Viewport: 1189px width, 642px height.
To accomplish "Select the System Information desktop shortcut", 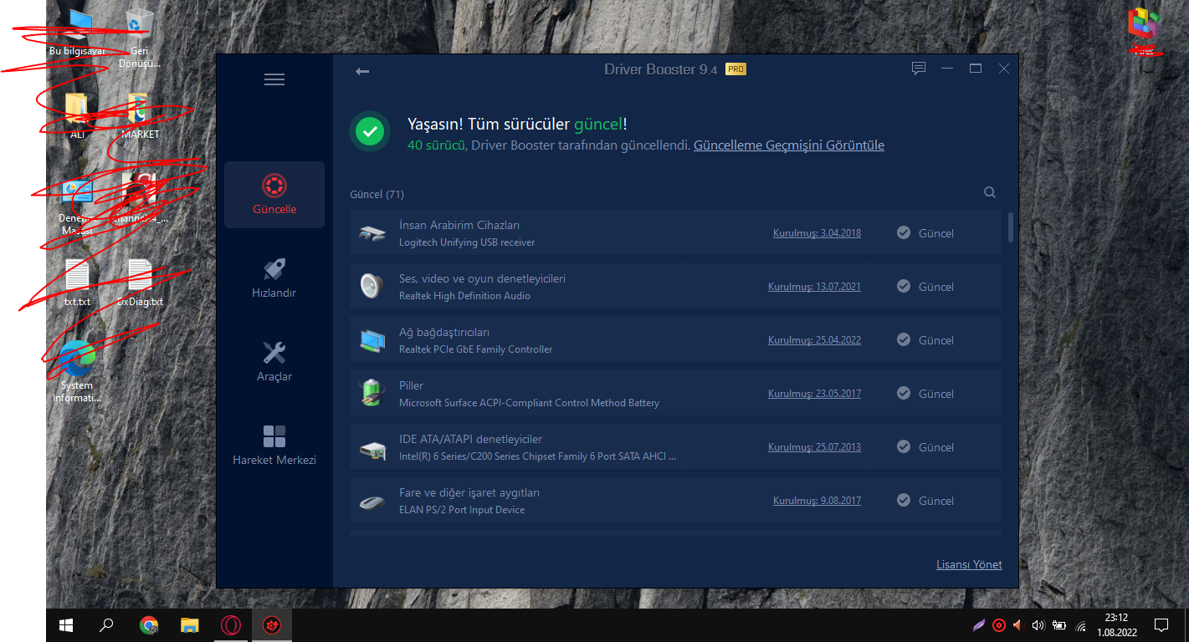I will point(77,373).
